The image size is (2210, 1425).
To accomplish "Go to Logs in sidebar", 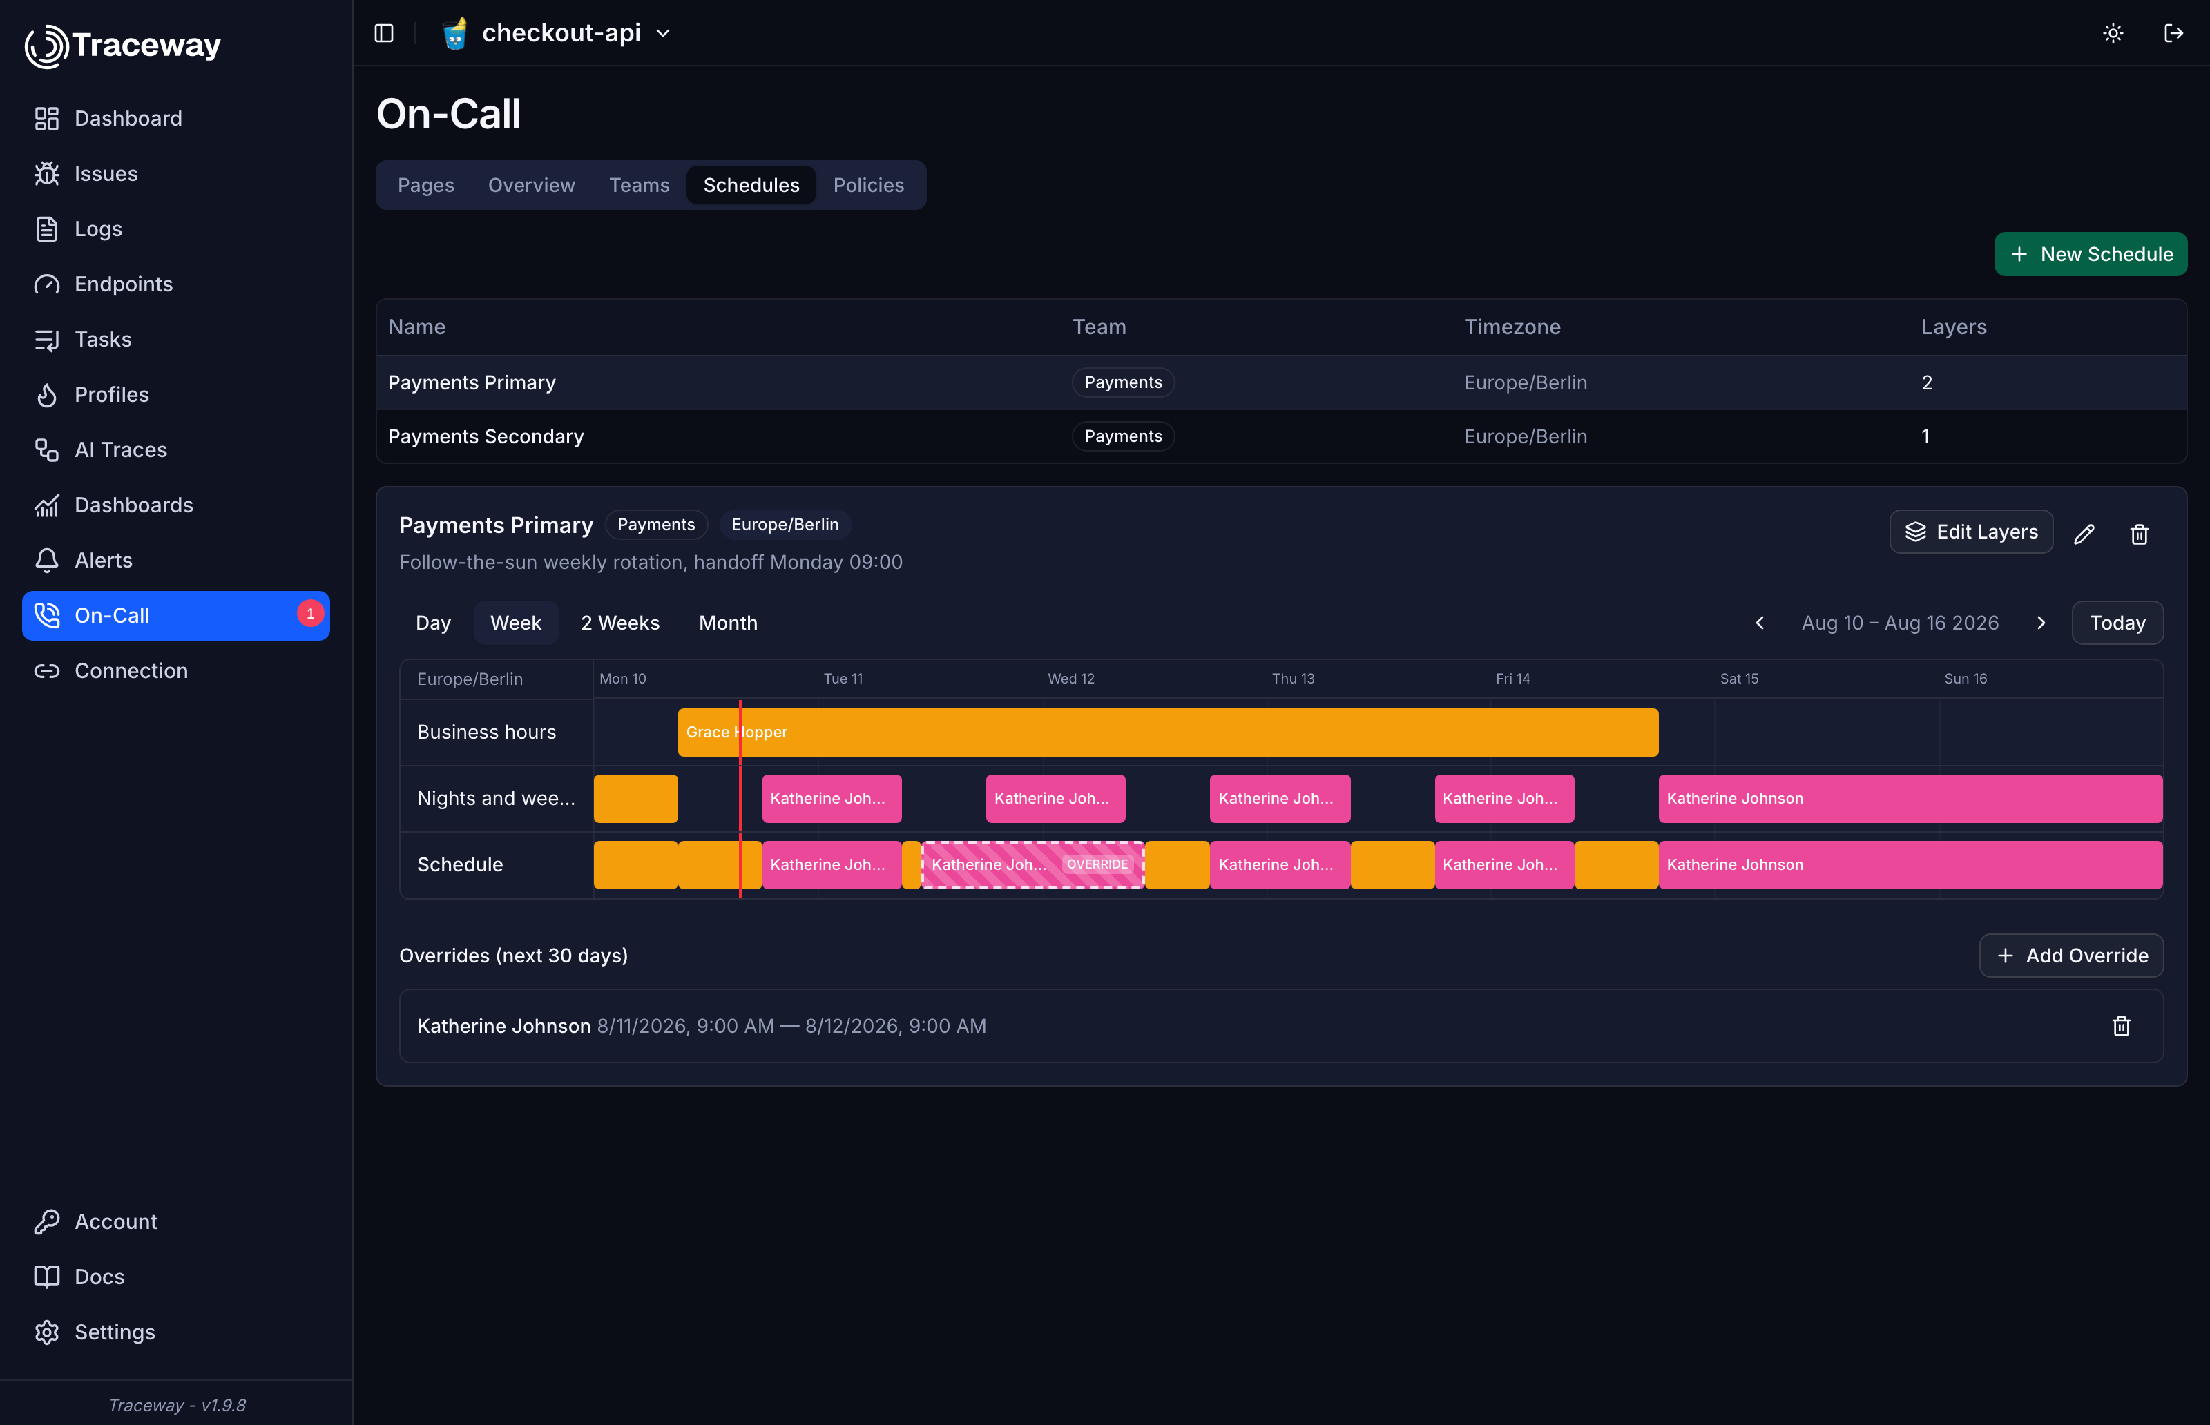I will (176, 229).
